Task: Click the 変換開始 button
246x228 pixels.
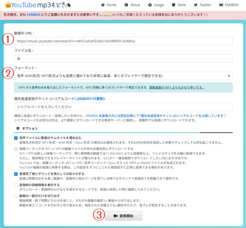Action: pos(124,216)
